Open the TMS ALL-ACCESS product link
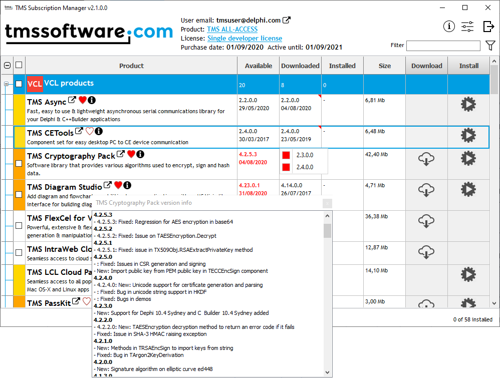This screenshot has width=500, height=378. (x=232, y=30)
